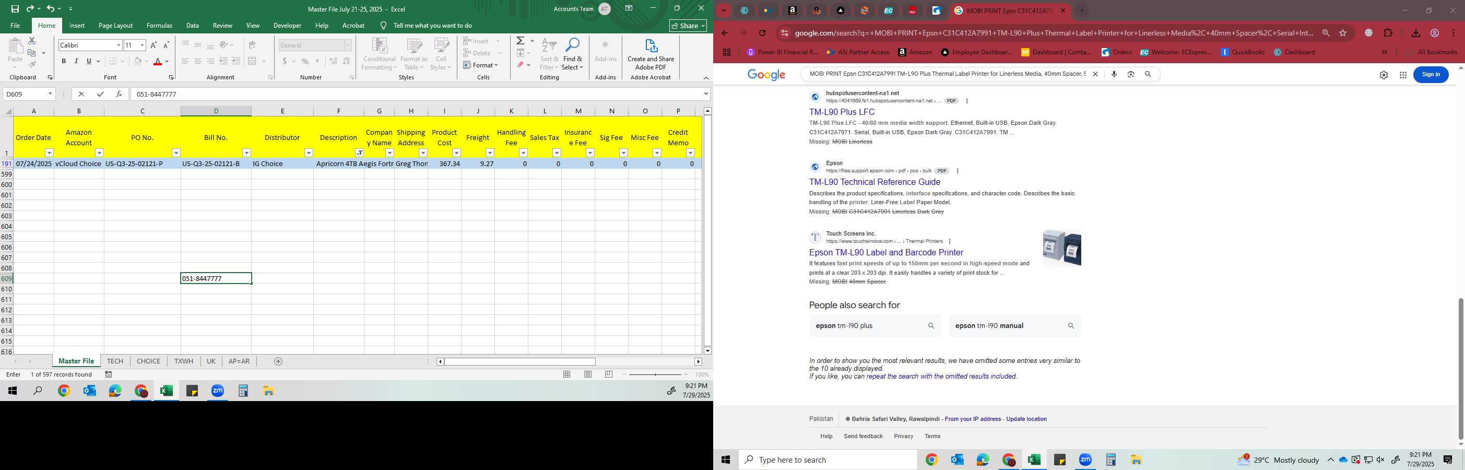Open the font size 11 dropdown
1465x470 pixels.
pyautogui.click(x=142, y=45)
